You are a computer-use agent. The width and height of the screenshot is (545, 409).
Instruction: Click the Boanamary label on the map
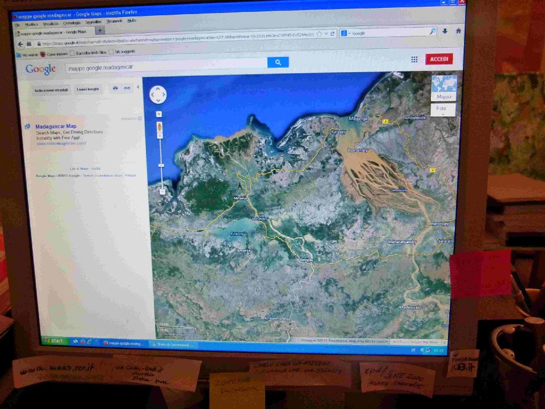tap(357, 150)
